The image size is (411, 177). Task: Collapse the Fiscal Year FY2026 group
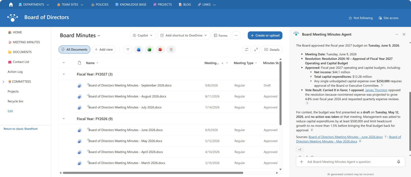coord(64,119)
